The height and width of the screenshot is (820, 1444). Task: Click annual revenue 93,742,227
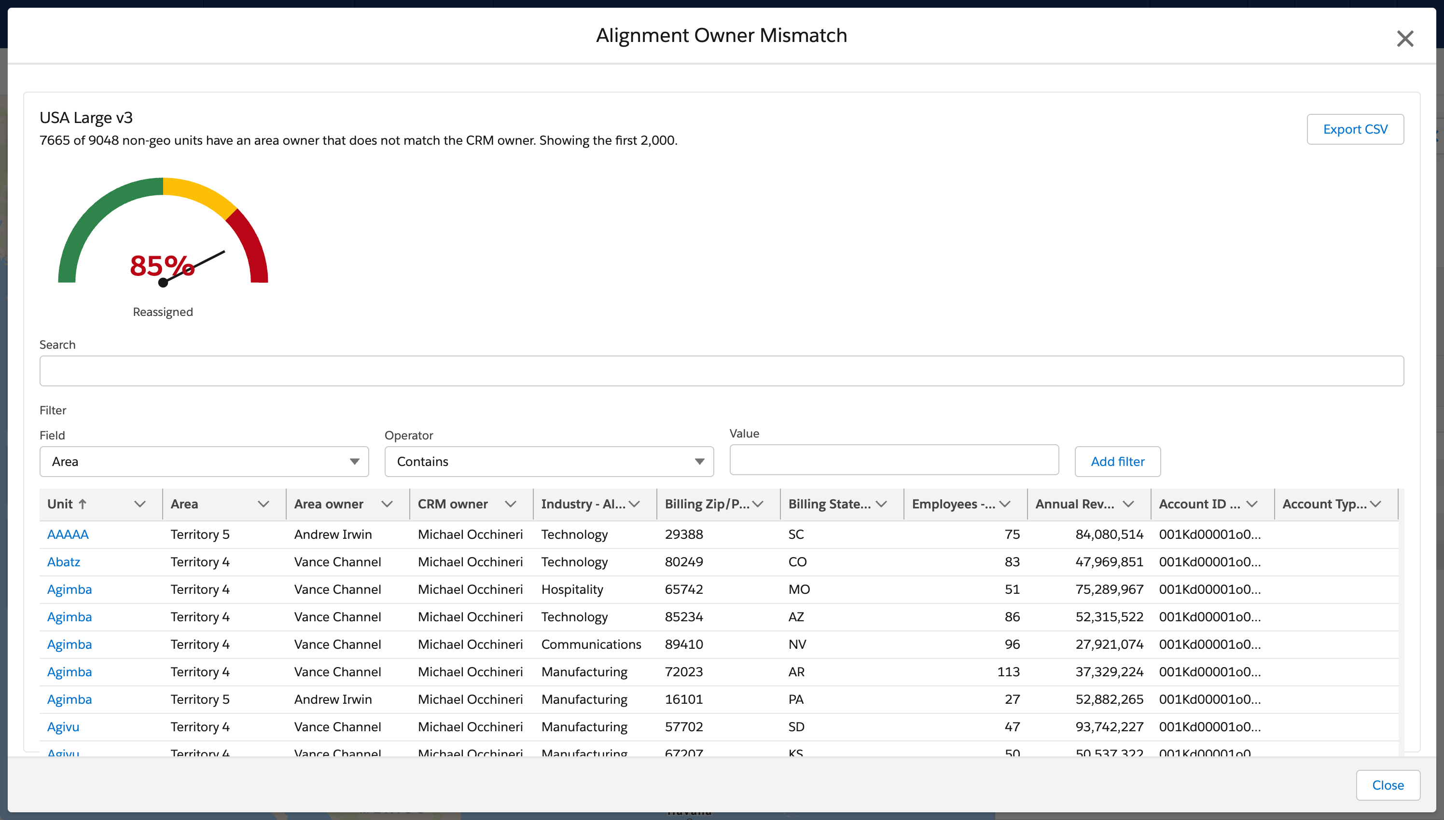[1109, 727]
